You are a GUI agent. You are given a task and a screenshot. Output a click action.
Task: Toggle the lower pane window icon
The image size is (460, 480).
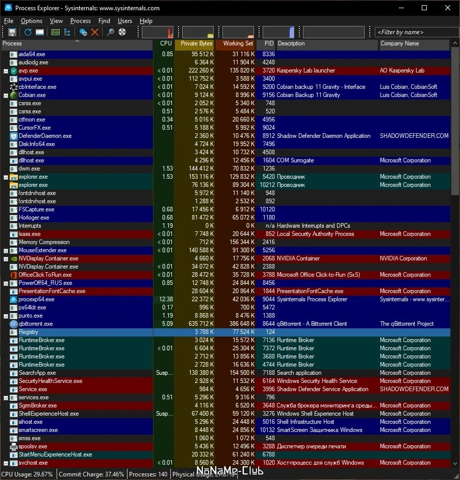pos(40,32)
